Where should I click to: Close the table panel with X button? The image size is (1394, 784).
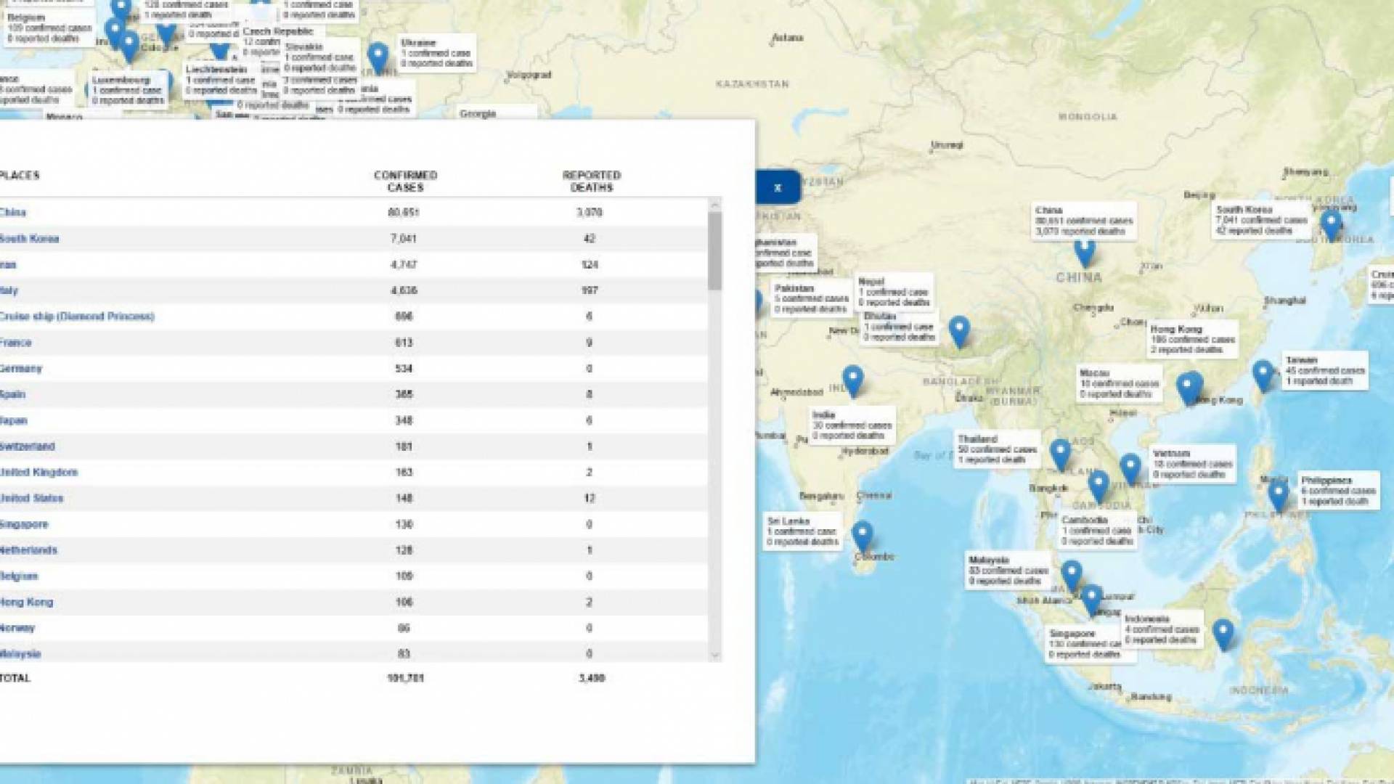[778, 187]
